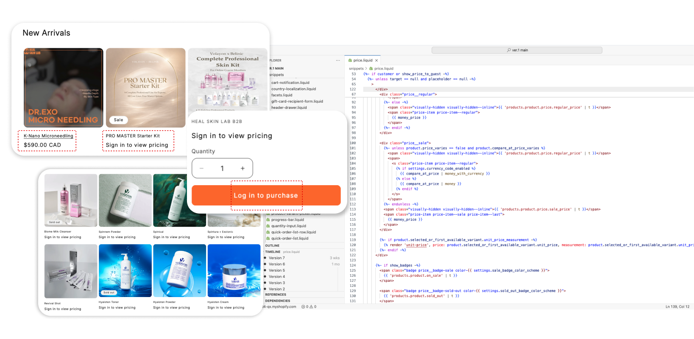
Task: Click the search icon in ver.1 main bar
Action: 509,50
